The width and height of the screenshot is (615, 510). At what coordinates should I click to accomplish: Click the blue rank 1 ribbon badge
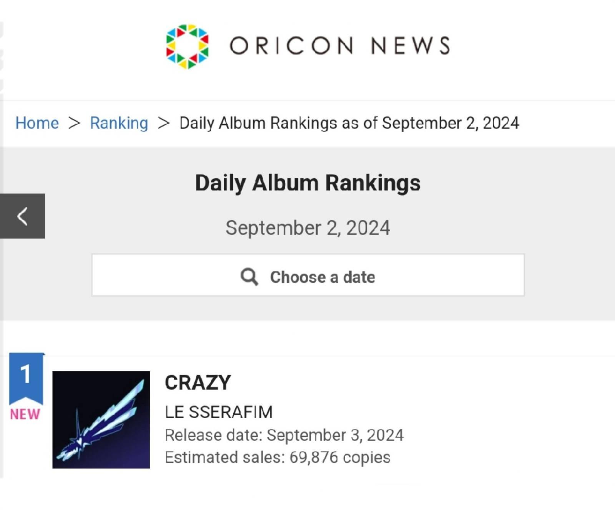point(26,379)
